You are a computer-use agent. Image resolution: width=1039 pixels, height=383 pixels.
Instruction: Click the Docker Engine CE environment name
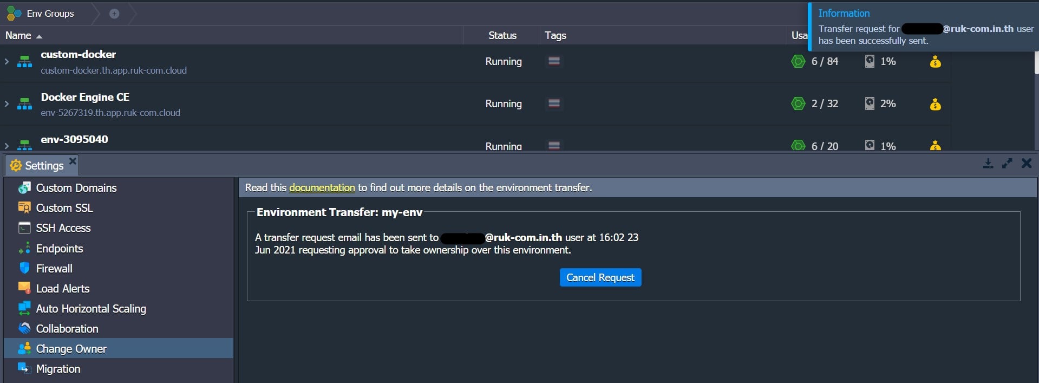[85, 97]
